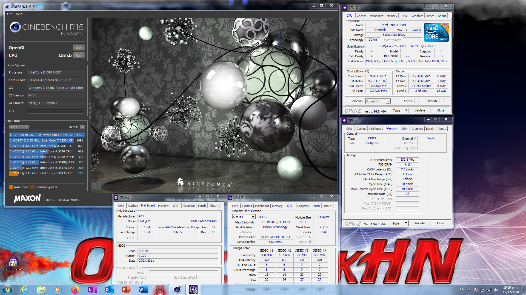Image resolution: width=526 pixels, height=295 pixels.
Task: Click the taskbar clock showing 10:09 p.m.
Action: click(511, 290)
